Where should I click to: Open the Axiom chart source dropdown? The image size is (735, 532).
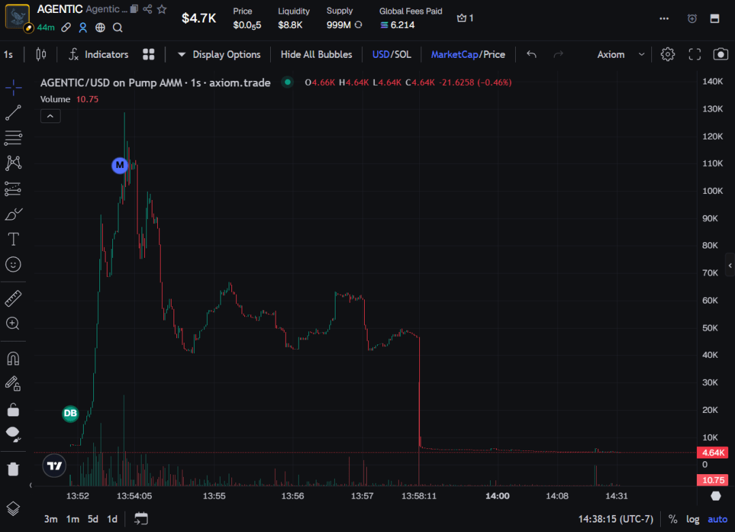click(620, 55)
